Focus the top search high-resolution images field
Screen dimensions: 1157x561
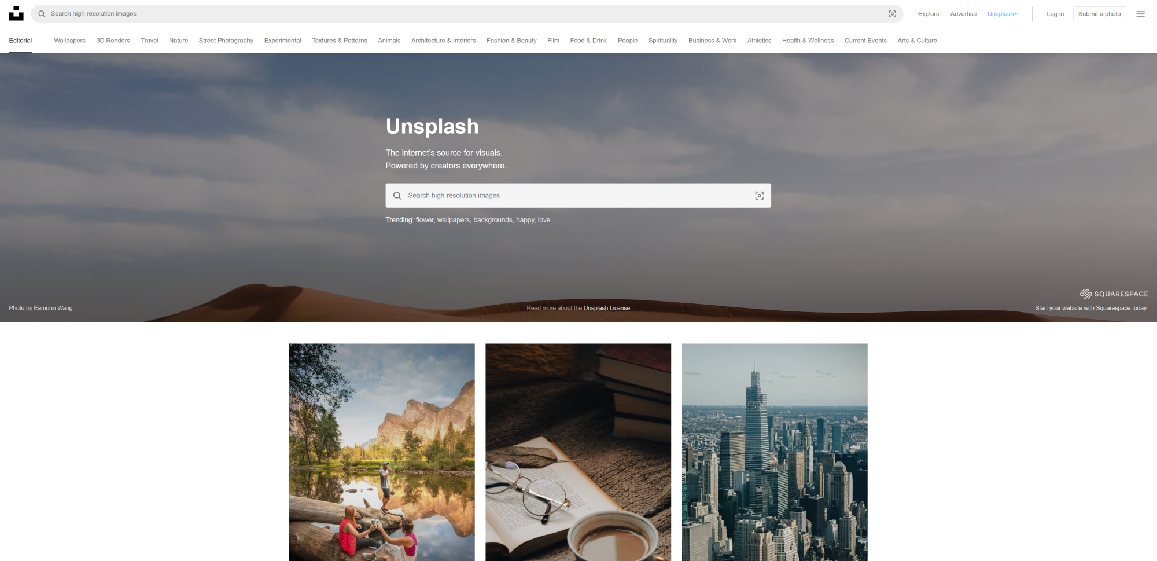467,14
